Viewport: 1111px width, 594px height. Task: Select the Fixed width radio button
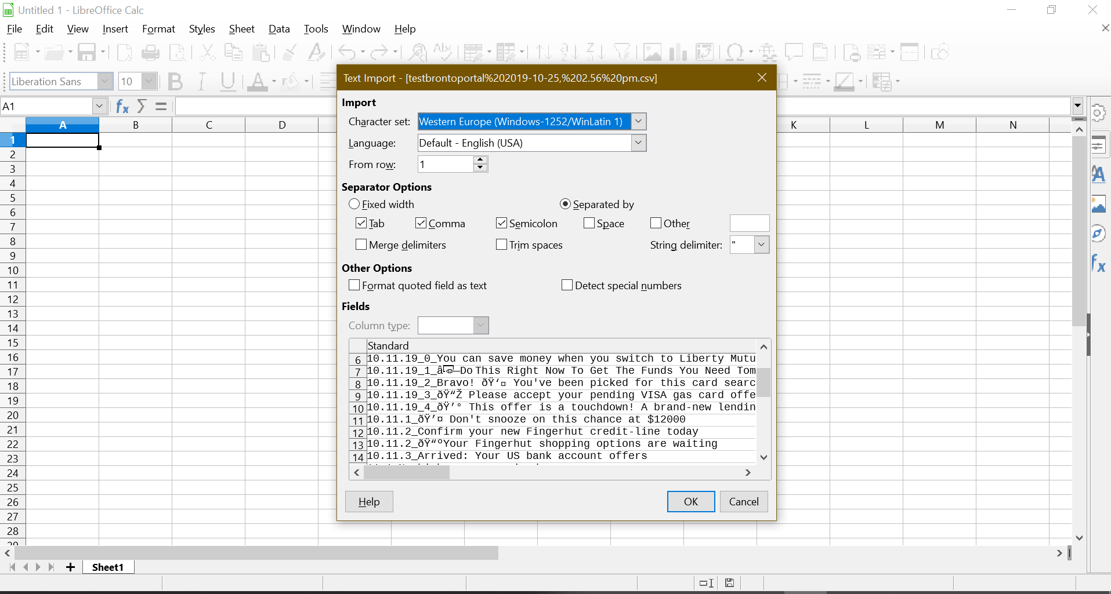354,204
